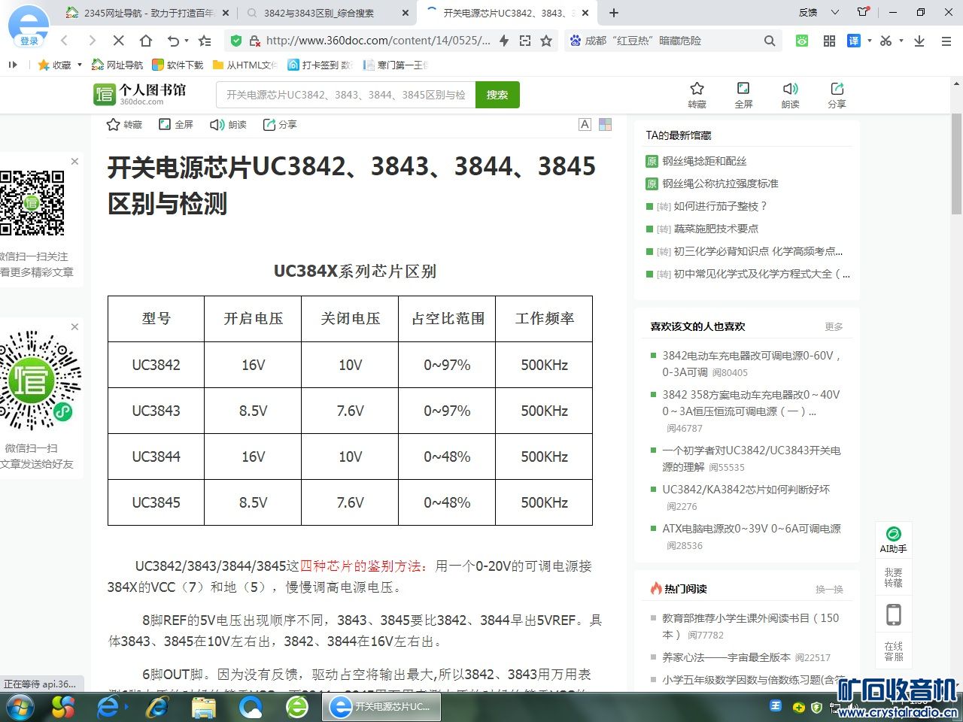Click the page background color palette icon
Image resolution: width=963 pixels, height=722 pixels.
[x=605, y=125]
